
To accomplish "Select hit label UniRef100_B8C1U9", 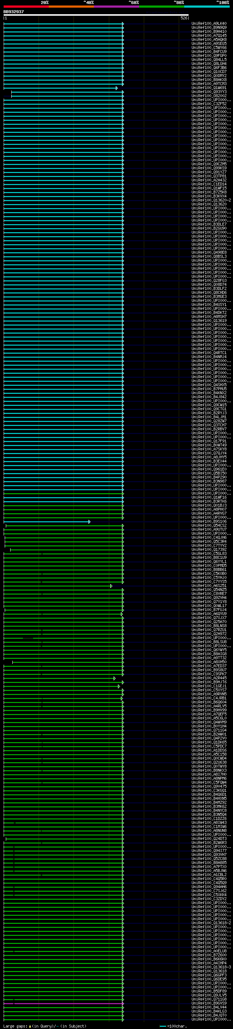I will (x=209, y=557).
